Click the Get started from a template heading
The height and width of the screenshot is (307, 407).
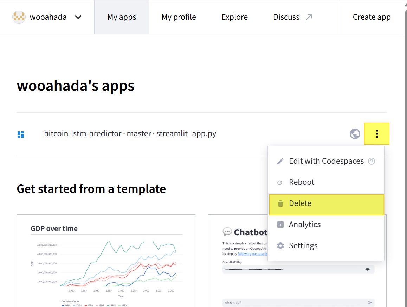click(x=91, y=189)
